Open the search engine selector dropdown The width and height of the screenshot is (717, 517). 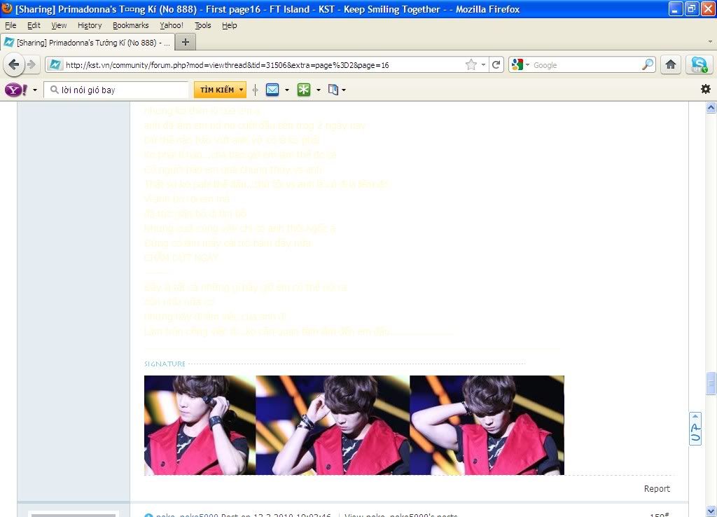coord(528,65)
